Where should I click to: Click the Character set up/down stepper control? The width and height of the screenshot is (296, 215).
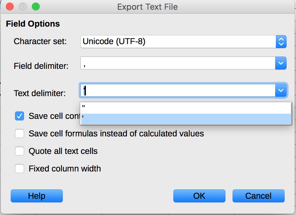pyautogui.click(x=280, y=42)
